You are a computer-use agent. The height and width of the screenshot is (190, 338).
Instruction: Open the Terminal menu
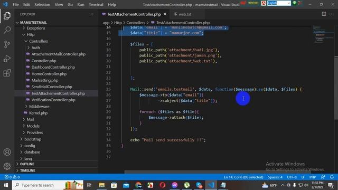click(x=96, y=5)
